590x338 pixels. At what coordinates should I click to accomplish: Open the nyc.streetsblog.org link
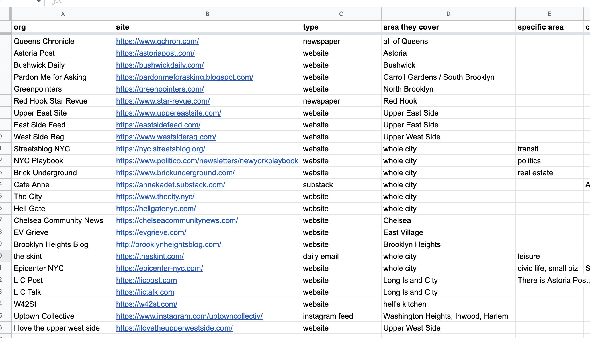(x=161, y=149)
